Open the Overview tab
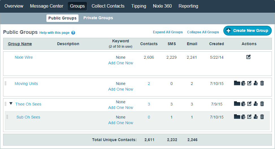 coord(14,6)
